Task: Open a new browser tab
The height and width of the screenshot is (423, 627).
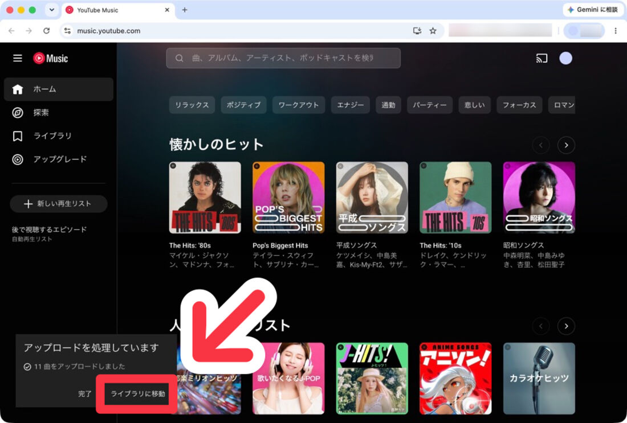Action: pos(185,10)
